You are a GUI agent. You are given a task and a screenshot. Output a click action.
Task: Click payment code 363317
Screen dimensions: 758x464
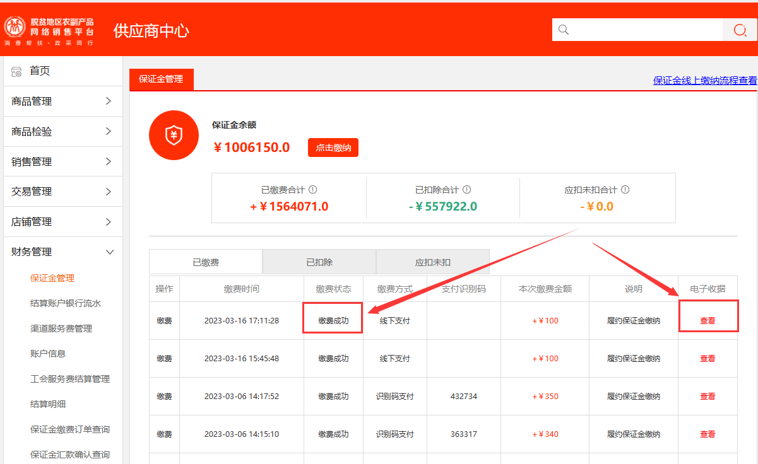point(464,434)
